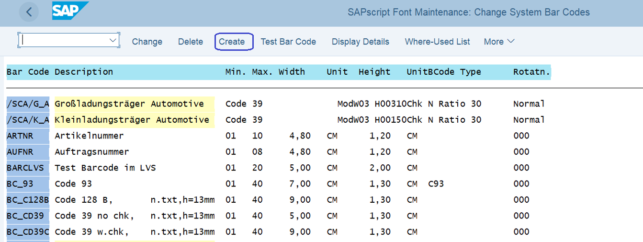This screenshot has width=643, height=242.
Task: Click Normal rotation in /SCA/G_A row
Action: [x=529, y=104]
